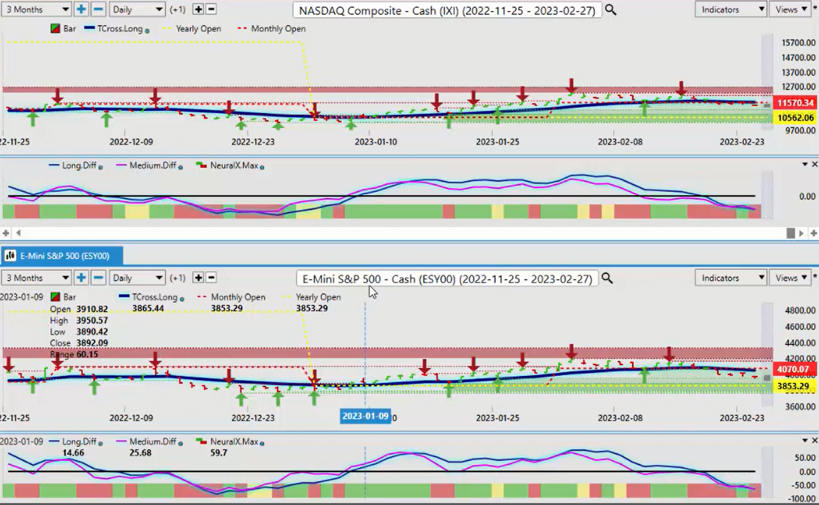Expand E-Mini subpanel options triangle
This screenshot has width=819, height=505.
[805, 441]
